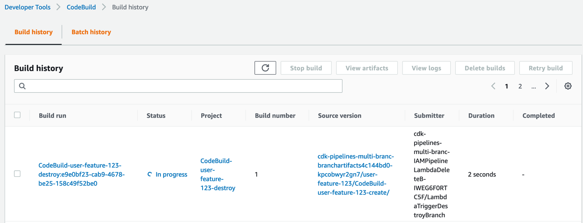Click the Completed dash cell
Image resolution: width=583 pixels, height=223 pixels.
pos(523,174)
